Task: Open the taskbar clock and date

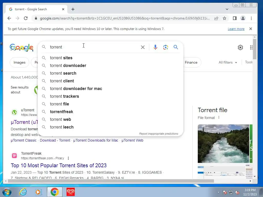Action: (250, 192)
